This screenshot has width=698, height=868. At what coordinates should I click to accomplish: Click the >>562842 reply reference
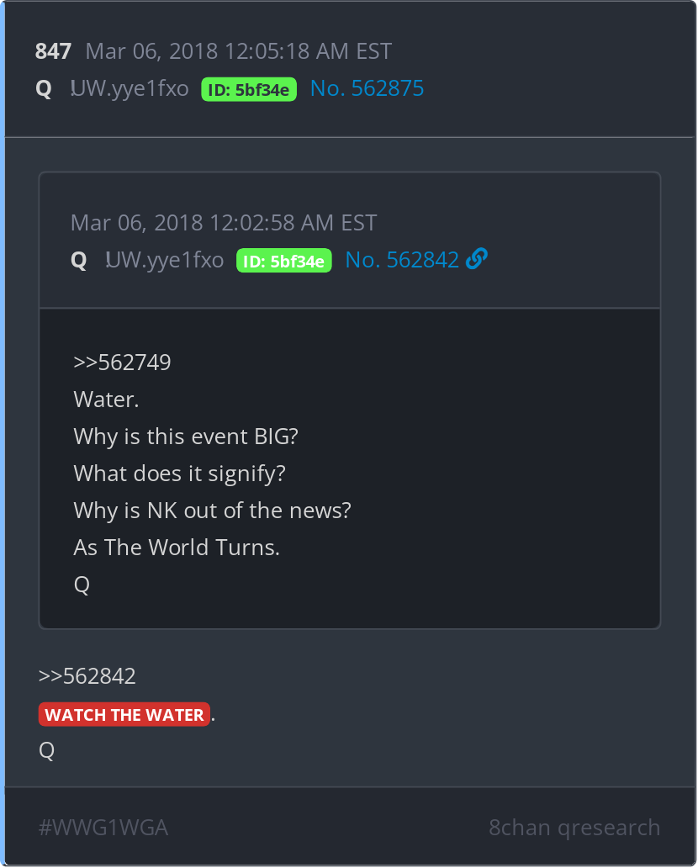pyautogui.click(x=87, y=676)
